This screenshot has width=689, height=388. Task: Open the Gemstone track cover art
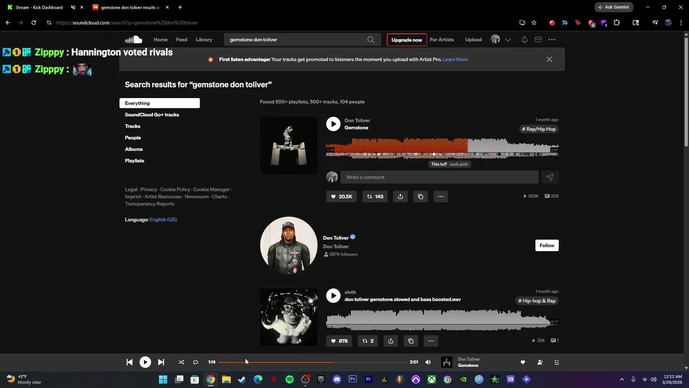tap(289, 145)
